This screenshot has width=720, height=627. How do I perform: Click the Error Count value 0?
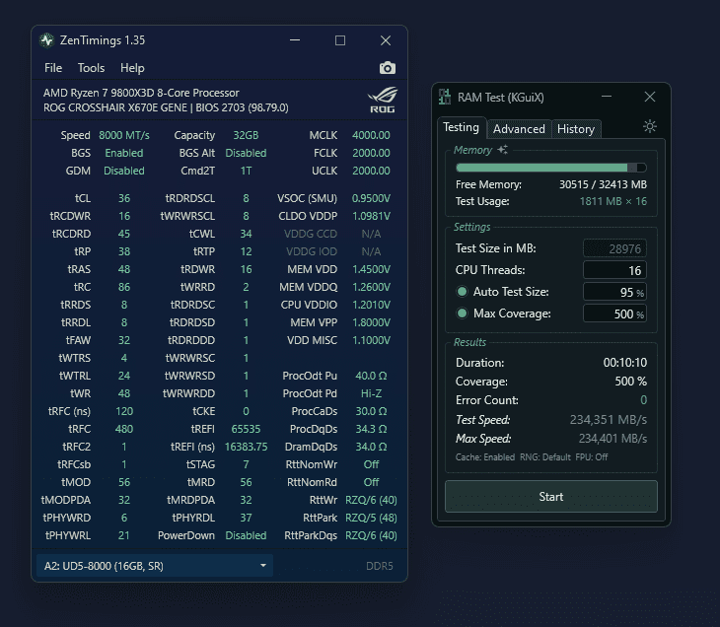tap(643, 400)
